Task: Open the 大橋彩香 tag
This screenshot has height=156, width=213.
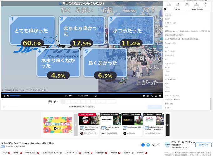Action: (114, 153)
